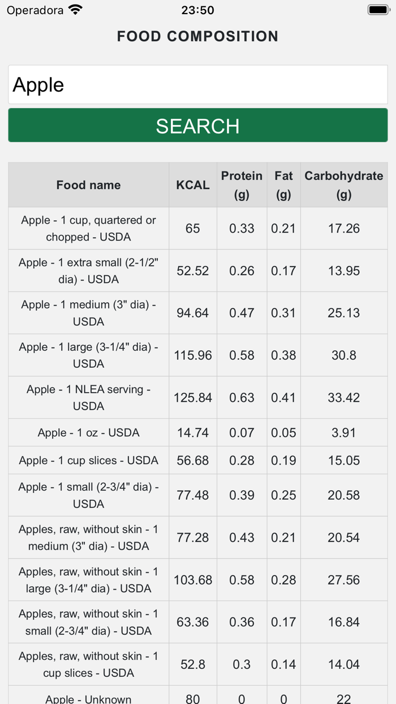The height and width of the screenshot is (704, 396).
Task: Tap the FOOD COMPOSITION title
Action: click(197, 36)
